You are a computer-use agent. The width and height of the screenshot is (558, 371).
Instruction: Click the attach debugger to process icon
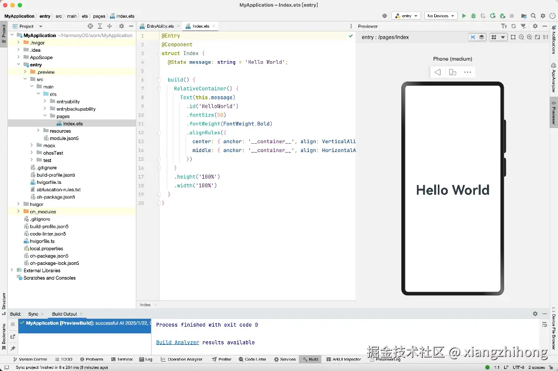click(x=502, y=16)
